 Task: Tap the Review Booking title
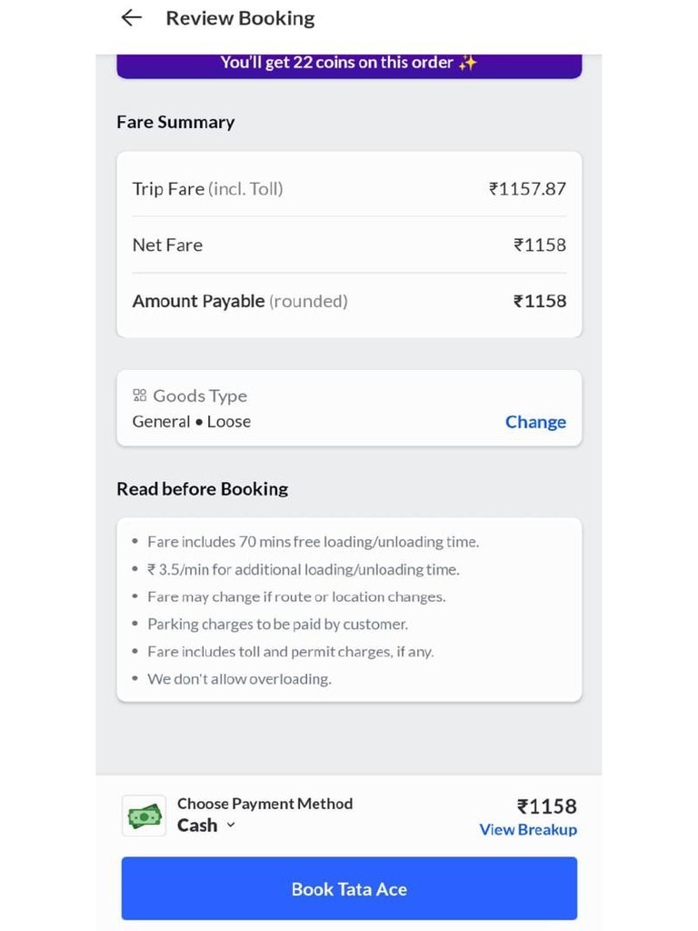(x=240, y=18)
